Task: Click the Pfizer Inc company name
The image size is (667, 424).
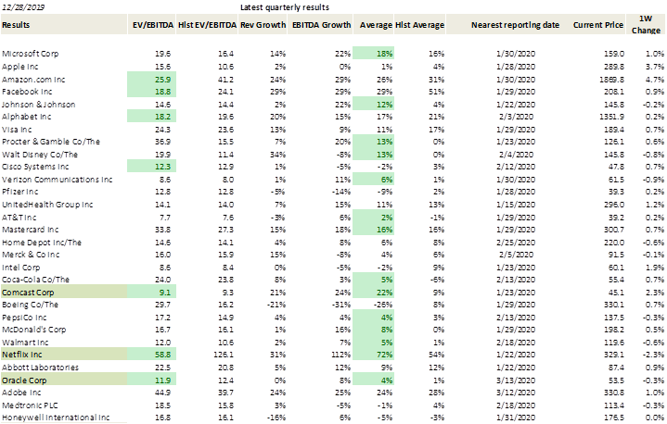Action: point(20,192)
